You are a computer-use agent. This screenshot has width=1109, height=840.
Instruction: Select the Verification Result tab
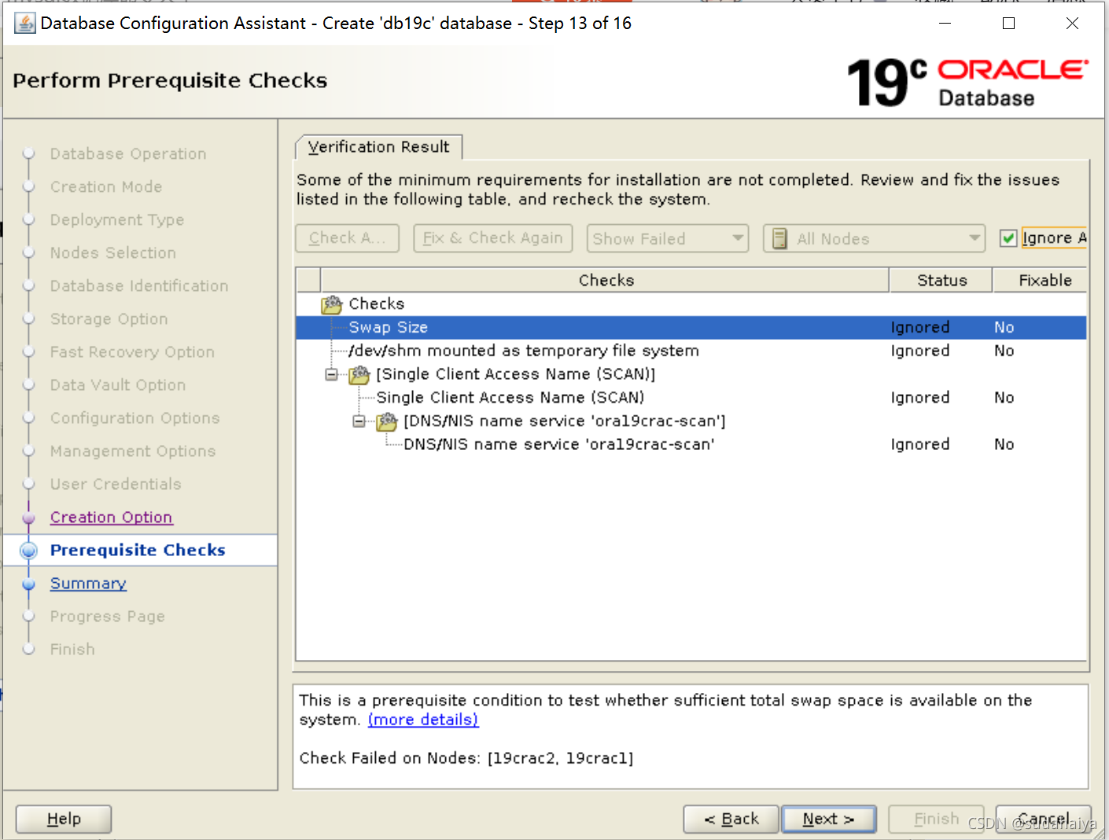(378, 147)
